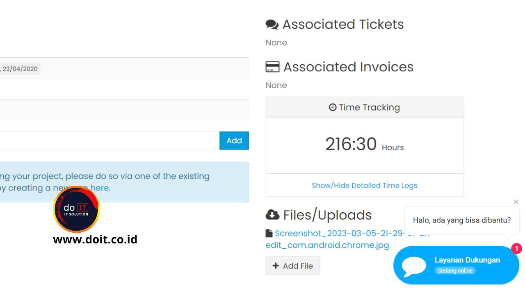Click the file icon beside the Screenshot filename
Screen dimensions: 525x295
(x=269, y=234)
